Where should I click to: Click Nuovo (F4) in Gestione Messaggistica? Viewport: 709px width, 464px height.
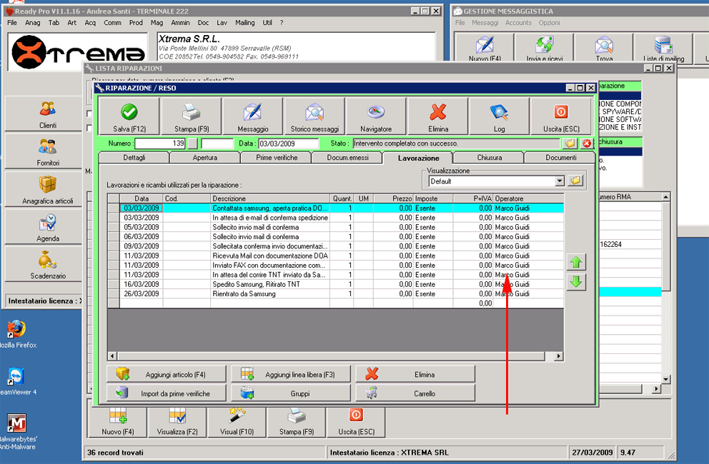click(x=485, y=48)
